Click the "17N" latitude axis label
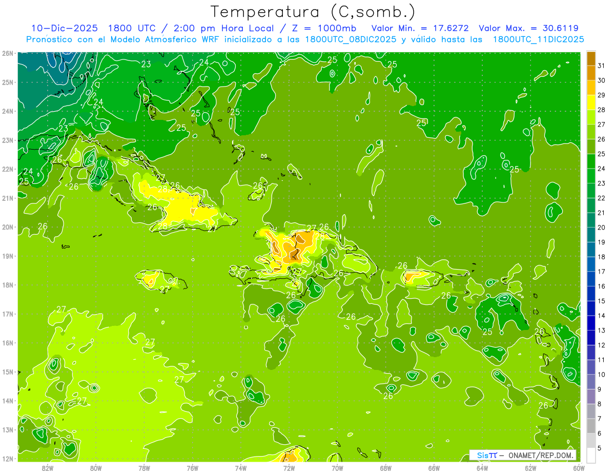This screenshot has height=475, width=615. (8, 314)
